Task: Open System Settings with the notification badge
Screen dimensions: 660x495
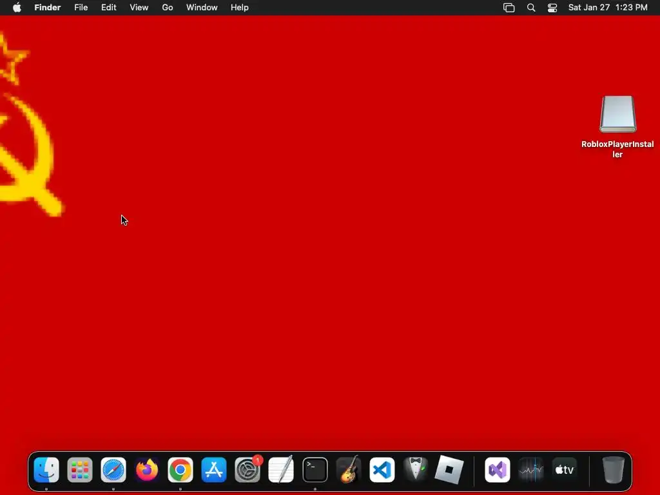Action: click(x=247, y=470)
